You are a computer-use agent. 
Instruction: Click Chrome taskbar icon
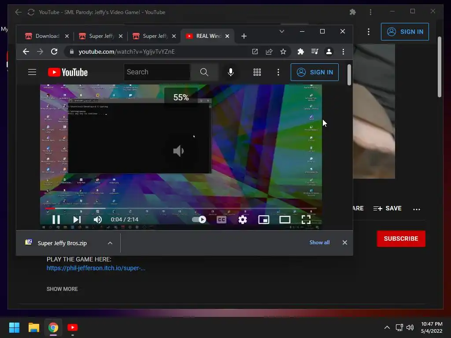coord(53,327)
